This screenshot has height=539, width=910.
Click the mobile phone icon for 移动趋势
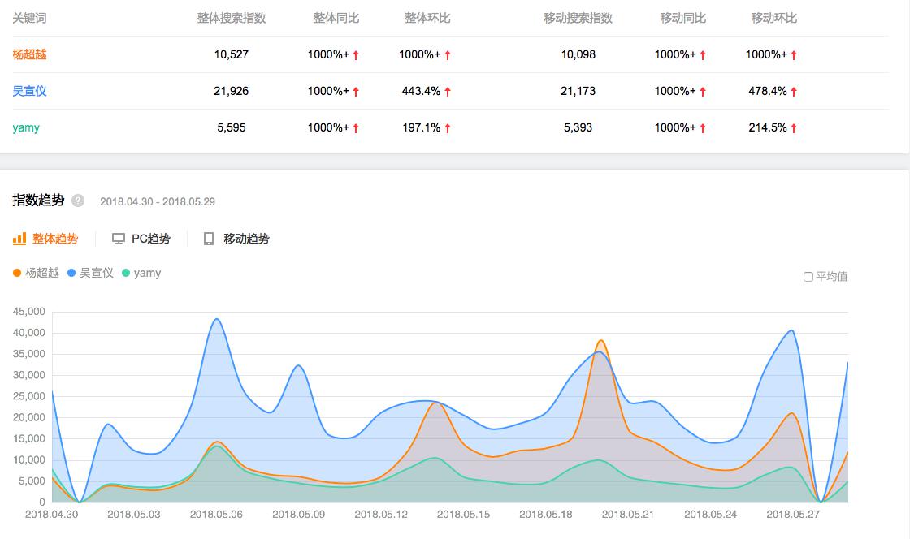point(209,239)
